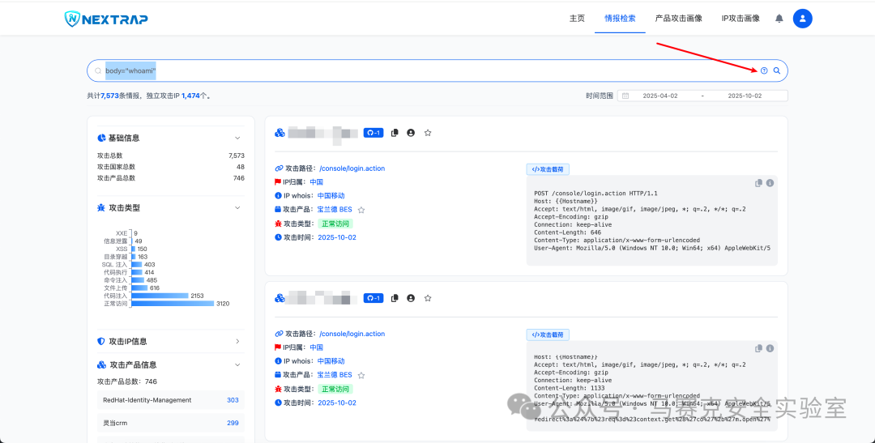The height and width of the screenshot is (443, 875).
Task: Click 正常访问 tag in lower card
Action: (335, 389)
